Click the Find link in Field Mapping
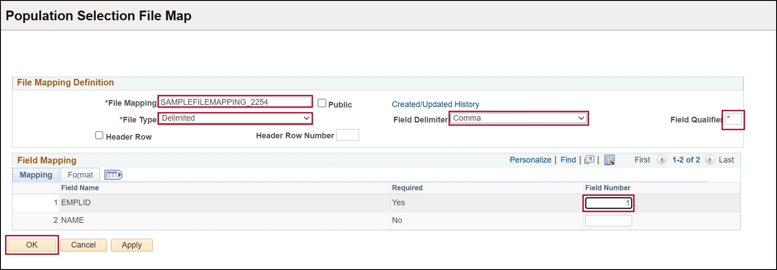 coord(568,160)
